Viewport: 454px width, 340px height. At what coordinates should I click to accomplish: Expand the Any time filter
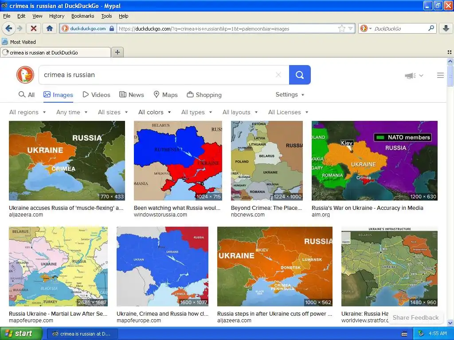(x=72, y=112)
